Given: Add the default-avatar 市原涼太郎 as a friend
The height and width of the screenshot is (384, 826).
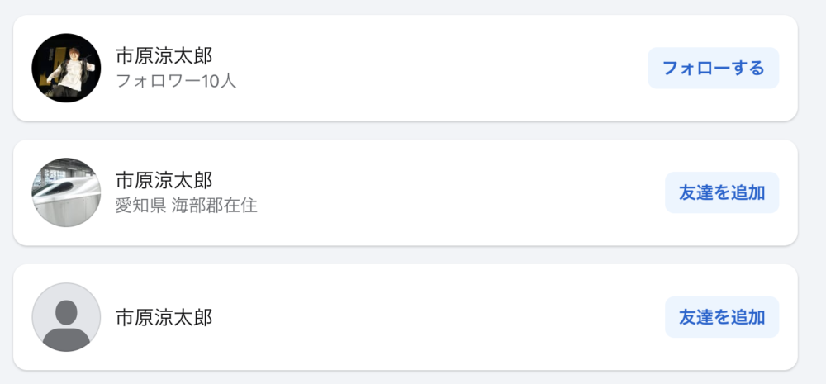Looking at the screenshot, I should (722, 317).
